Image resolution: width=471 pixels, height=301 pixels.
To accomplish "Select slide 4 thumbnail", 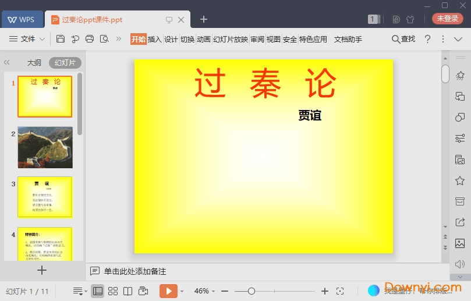I will click(x=45, y=244).
